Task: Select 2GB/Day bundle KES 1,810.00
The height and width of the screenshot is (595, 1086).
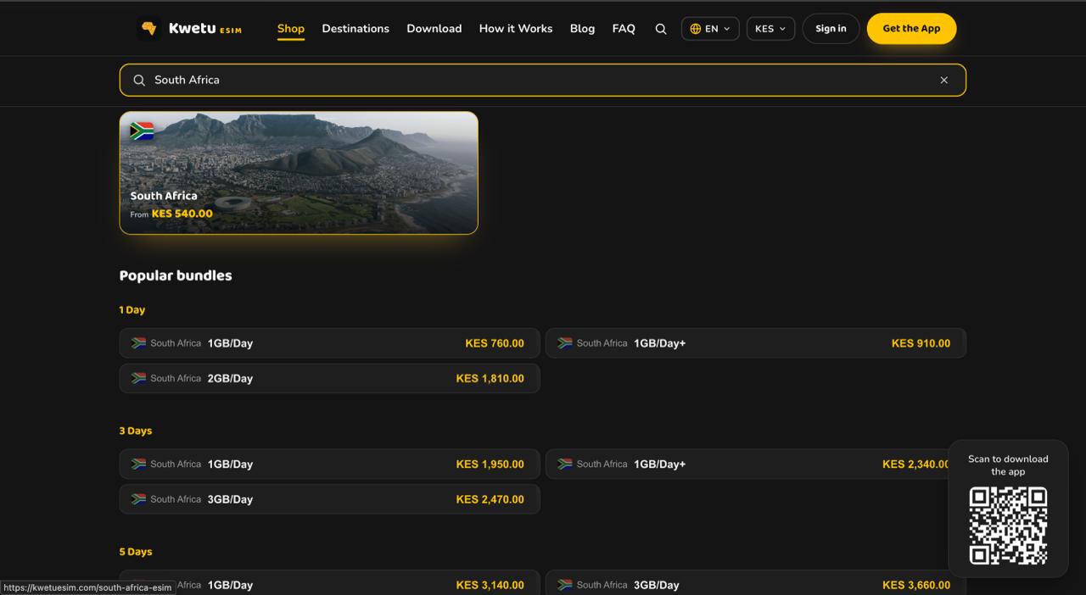Action: 329,378
